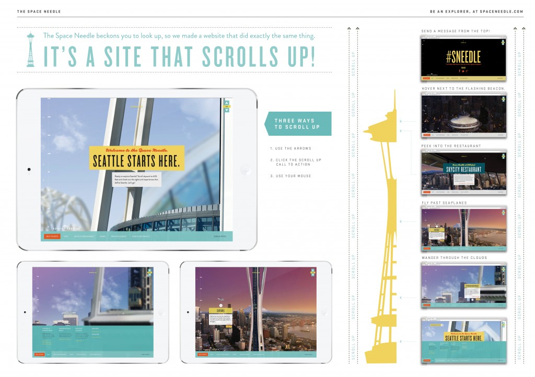The image size is (535, 377).
Task: Click the scroll up arrow on the large tablet
Action: tap(227, 102)
